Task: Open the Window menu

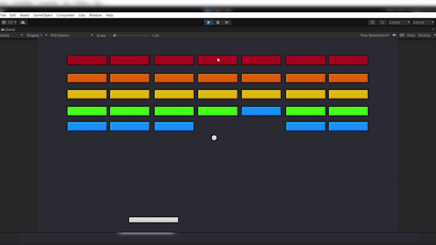Action: 96,15
